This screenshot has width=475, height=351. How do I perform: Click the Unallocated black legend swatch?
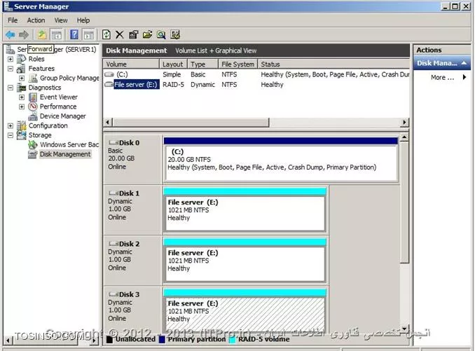click(x=110, y=340)
